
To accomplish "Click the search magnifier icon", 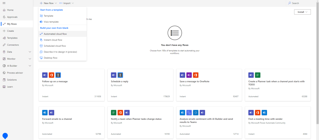I will [289, 3].
